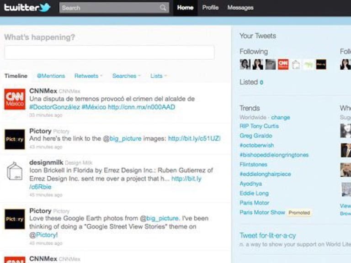Click the CNN icon in Following row
The height and width of the screenshot is (263, 351).
[x=283, y=64]
